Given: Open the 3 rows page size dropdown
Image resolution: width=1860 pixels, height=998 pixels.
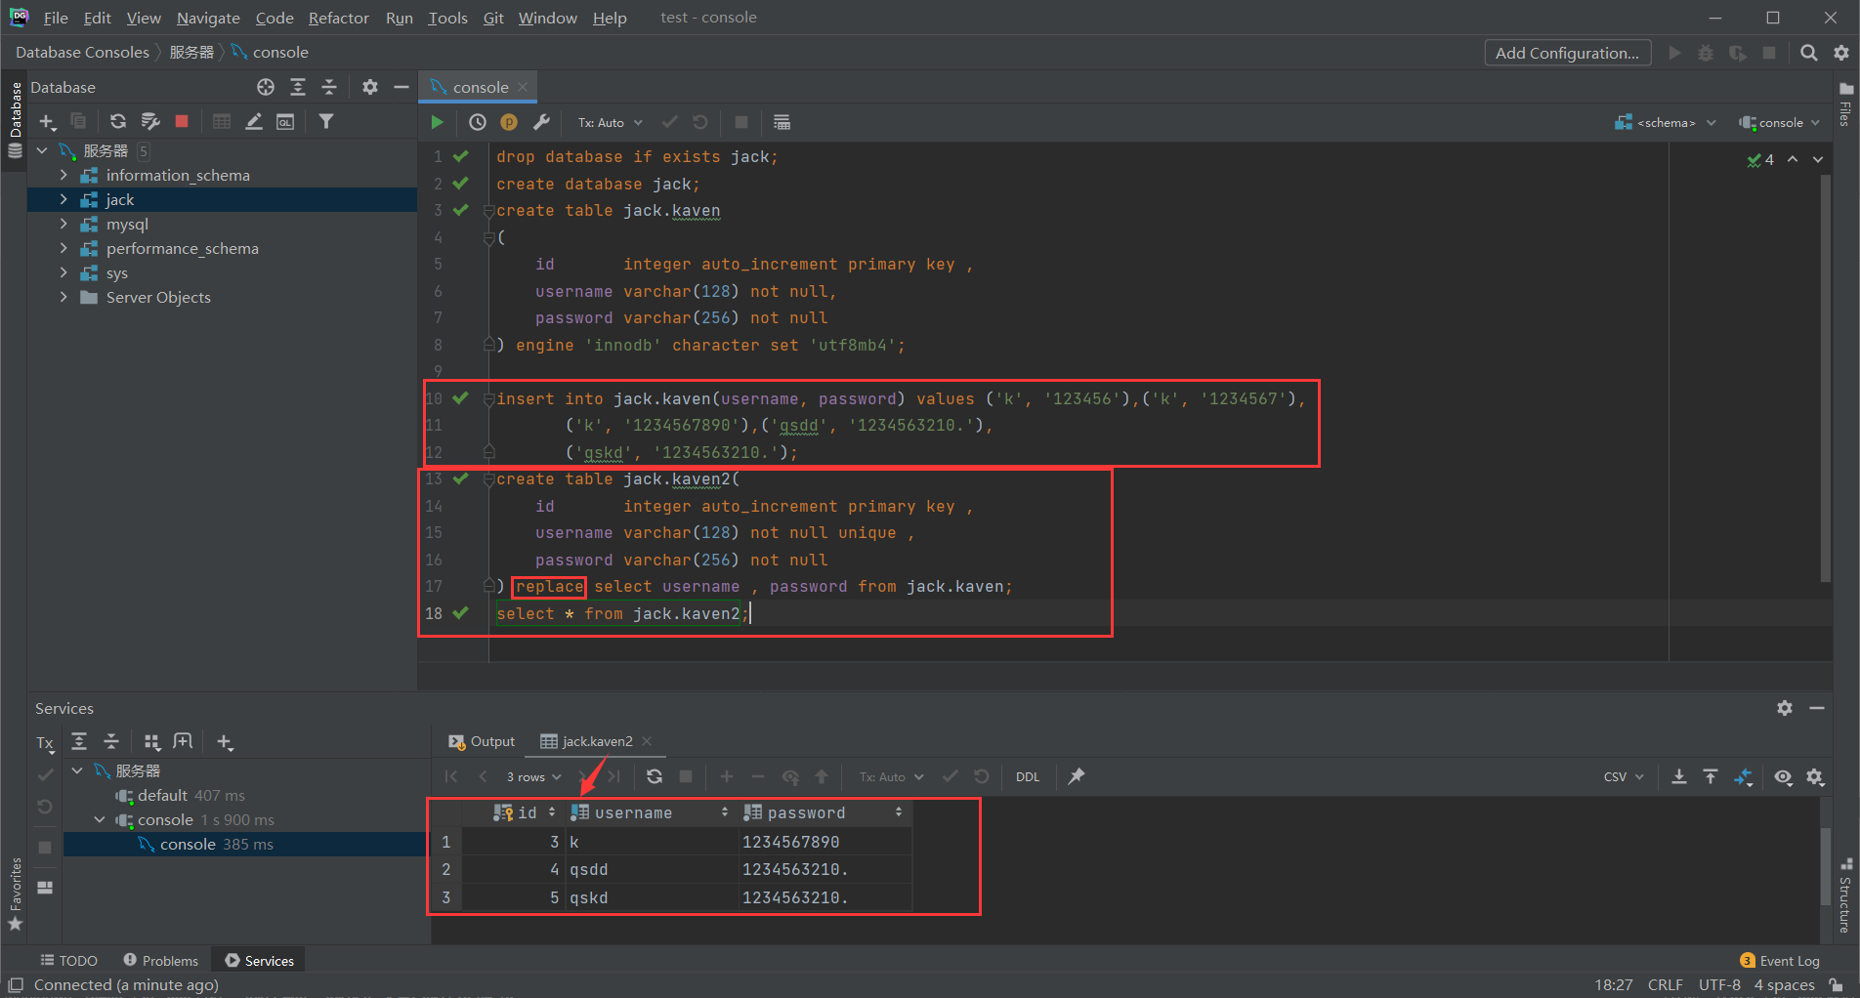Looking at the screenshot, I should coord(533,776).
